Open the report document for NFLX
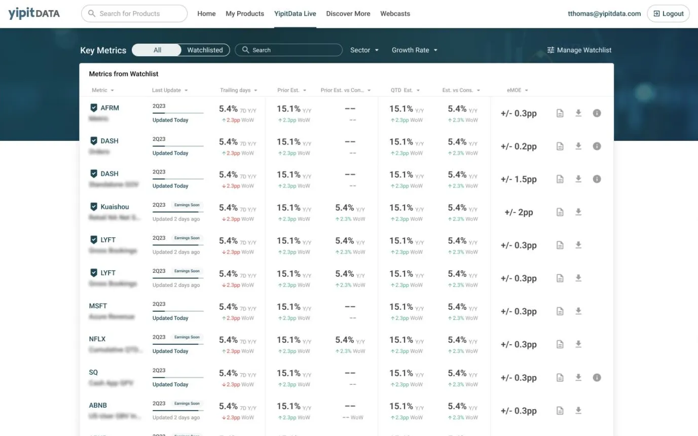 tap(560, 344)
